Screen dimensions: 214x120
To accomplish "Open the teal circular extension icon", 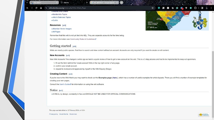I will [x=191, y=8].
